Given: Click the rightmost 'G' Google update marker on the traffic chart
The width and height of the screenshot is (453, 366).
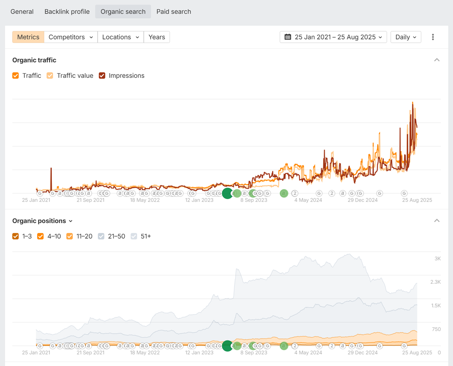Looking at the screenshot, I should pos(404,193).
